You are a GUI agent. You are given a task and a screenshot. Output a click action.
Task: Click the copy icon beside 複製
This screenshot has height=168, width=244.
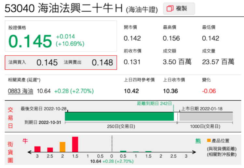click(170, 8)
